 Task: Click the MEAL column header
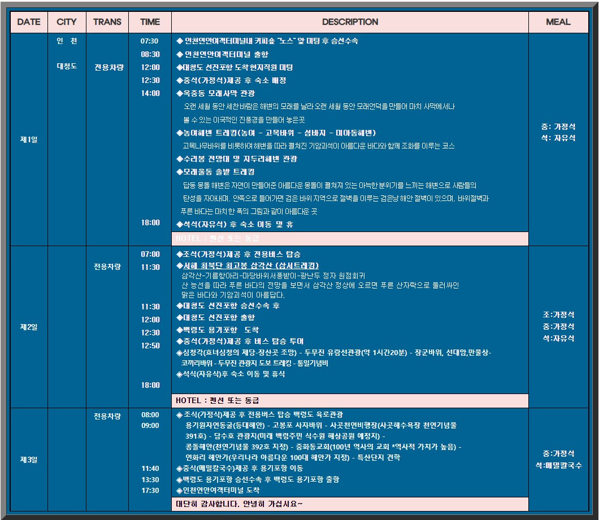pos(558,22)
